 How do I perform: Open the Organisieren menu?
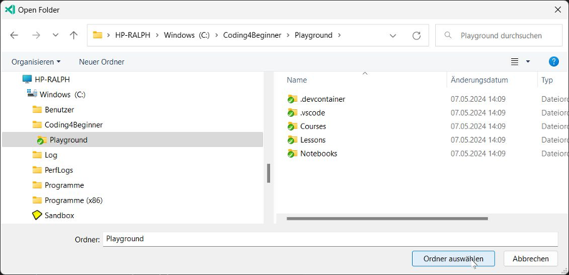pyautogui.click(x=36, y=62)
